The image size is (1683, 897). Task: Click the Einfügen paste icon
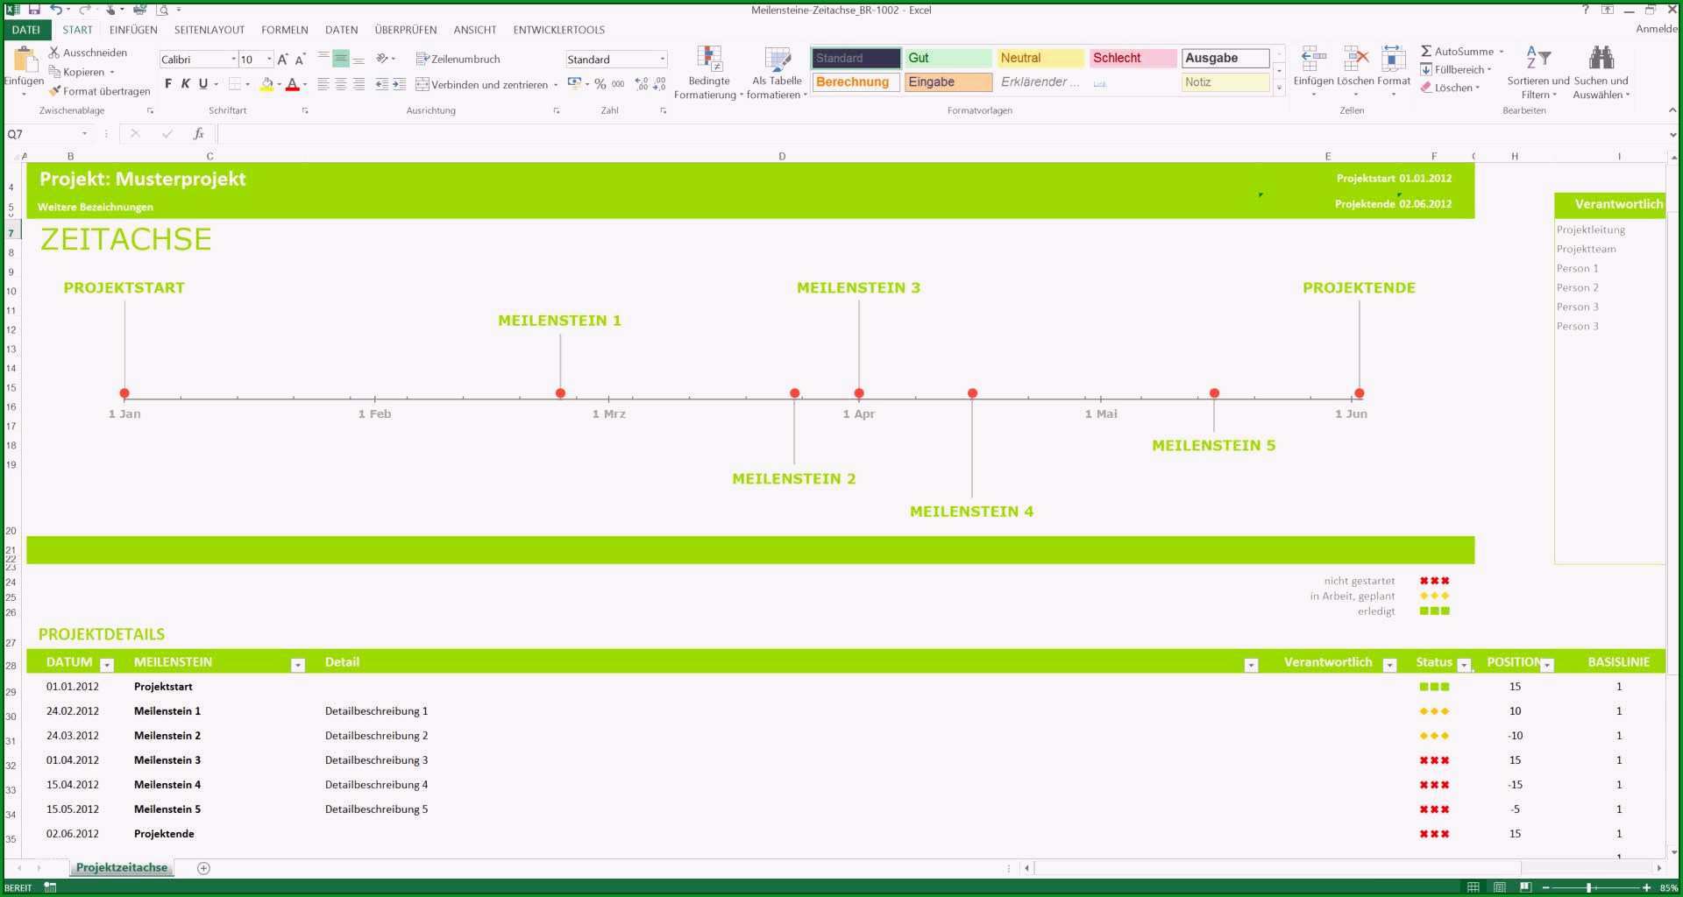[24, 61]
